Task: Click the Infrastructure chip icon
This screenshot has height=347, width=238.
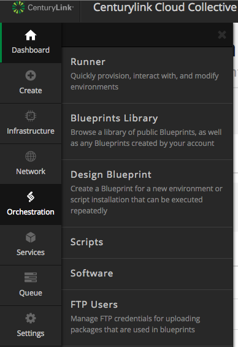Action: (31, 116)
